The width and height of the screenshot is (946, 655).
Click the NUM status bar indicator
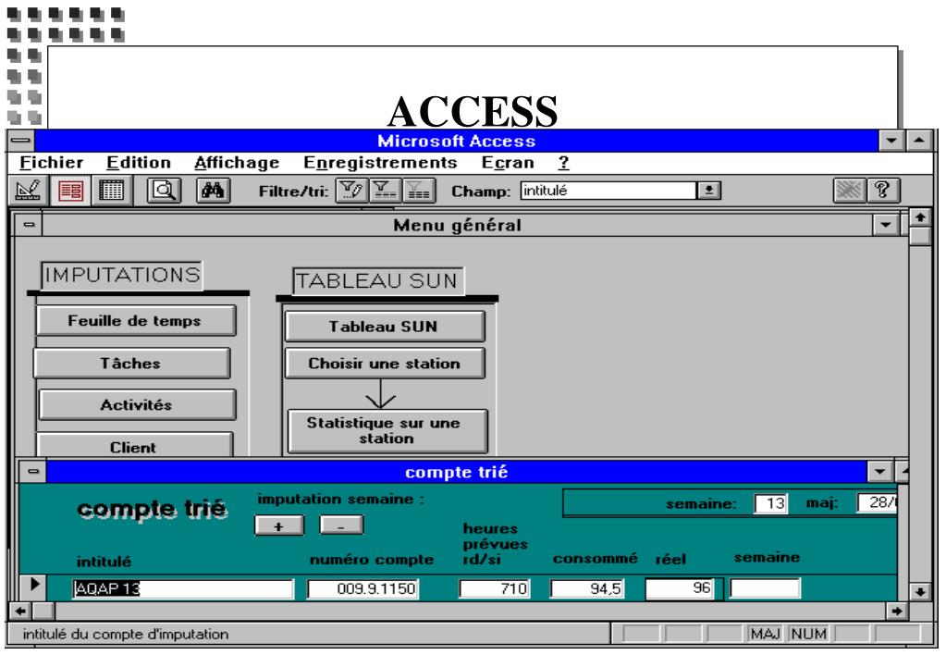(x=808, y=634)
